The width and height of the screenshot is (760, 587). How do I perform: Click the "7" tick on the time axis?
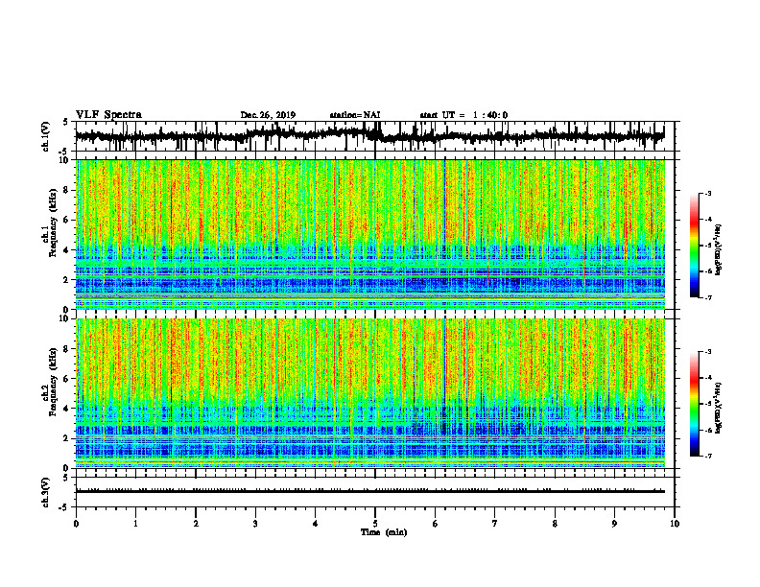pos(495,524)
